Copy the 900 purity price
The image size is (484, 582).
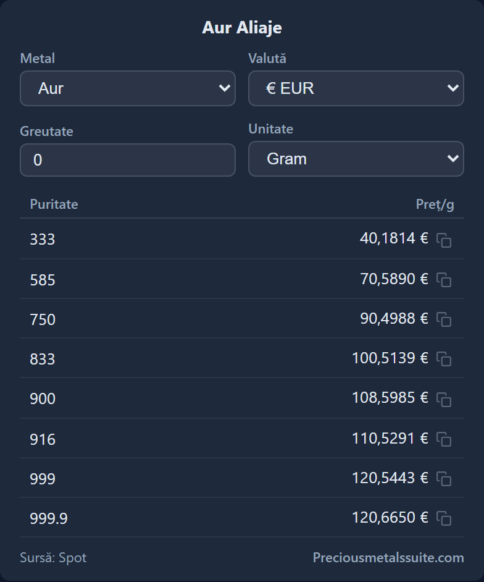444,399
